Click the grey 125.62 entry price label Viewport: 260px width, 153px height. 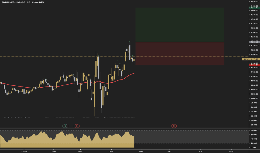254,42
